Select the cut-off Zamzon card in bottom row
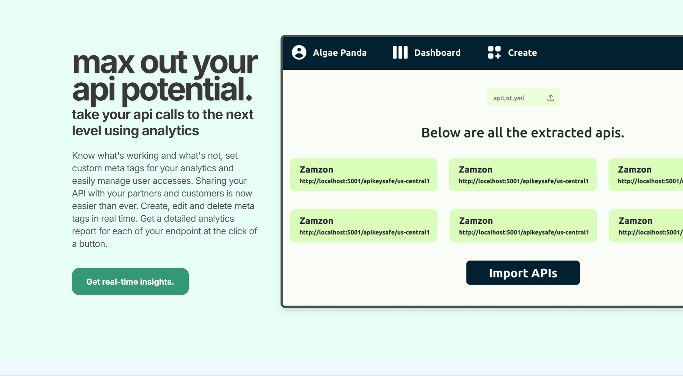Image resolution: width=683 pixels, height=376 pixels. pos(646,226)
